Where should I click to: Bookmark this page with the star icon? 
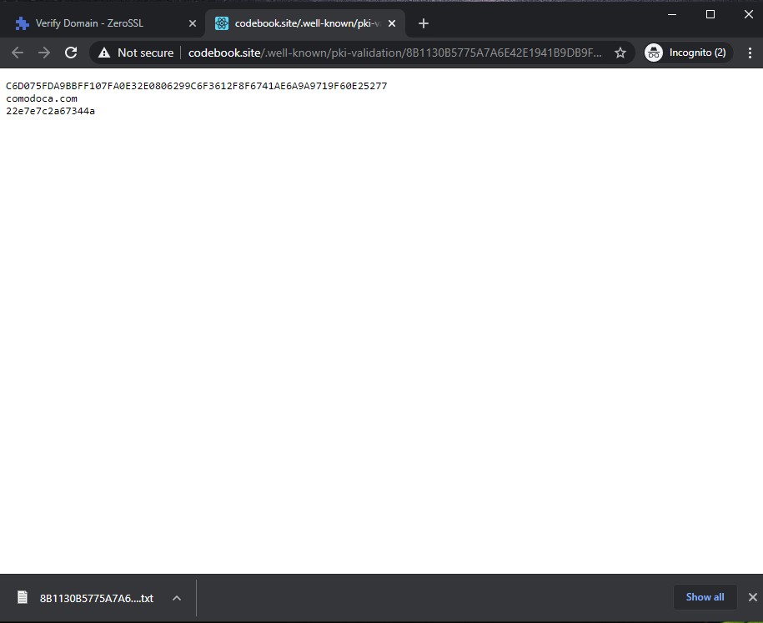(620, 53)
